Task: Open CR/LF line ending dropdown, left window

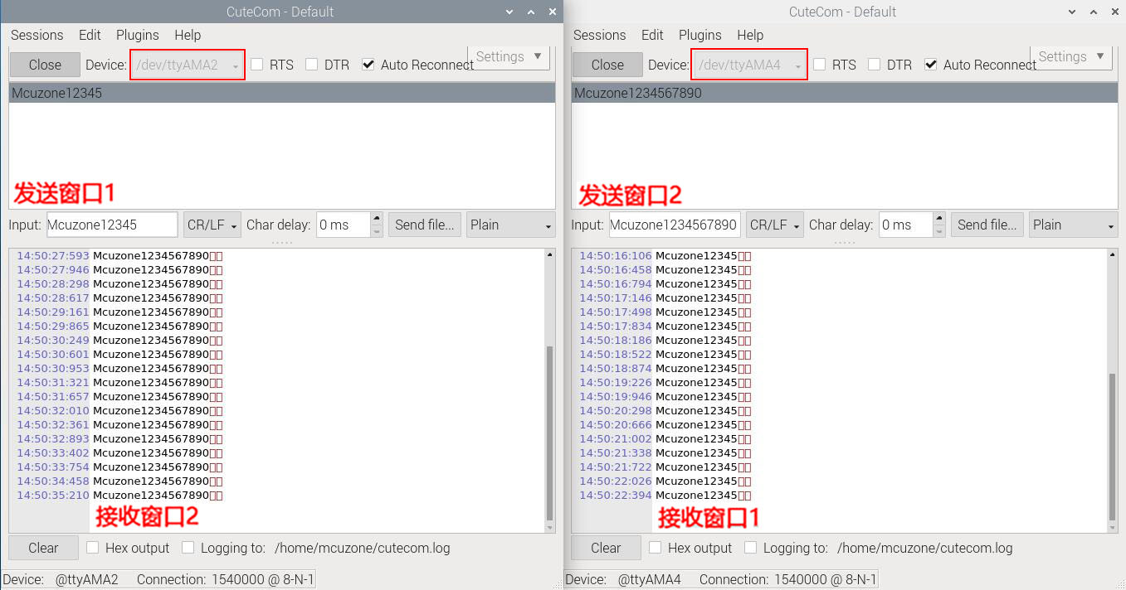Action: [212, 225]
